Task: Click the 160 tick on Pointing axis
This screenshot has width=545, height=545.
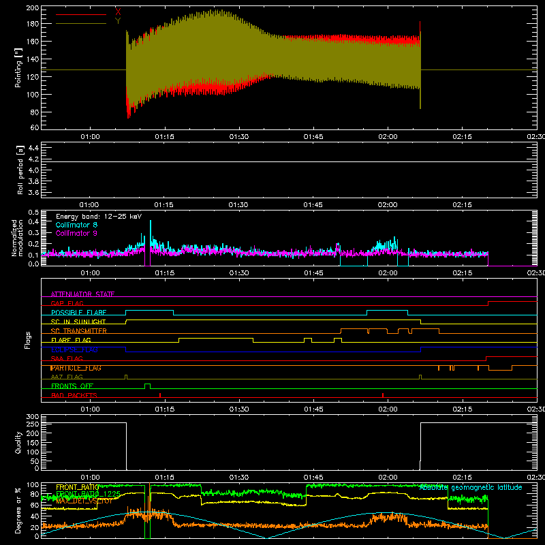Action: [33, 42]
